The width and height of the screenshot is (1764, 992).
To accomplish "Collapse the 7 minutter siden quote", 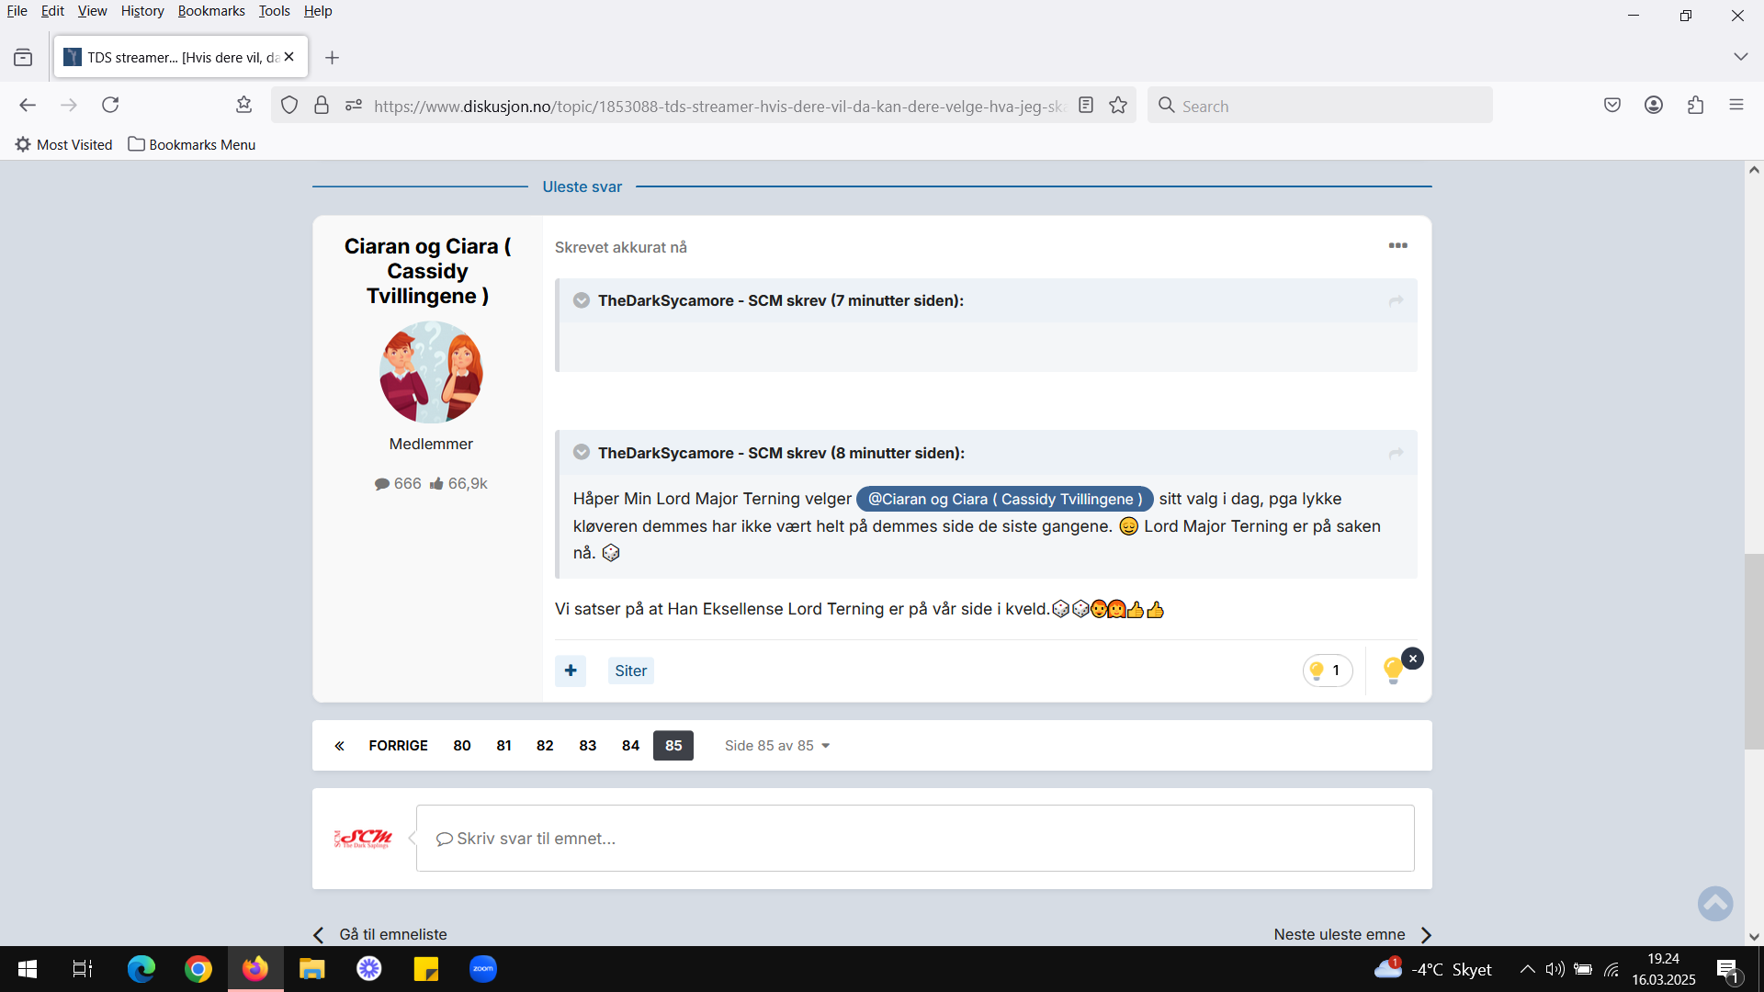I will 582,300.
